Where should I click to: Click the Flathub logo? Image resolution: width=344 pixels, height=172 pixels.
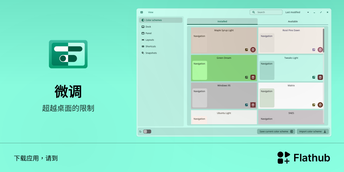pyautogui.click(x=304, y=158)
